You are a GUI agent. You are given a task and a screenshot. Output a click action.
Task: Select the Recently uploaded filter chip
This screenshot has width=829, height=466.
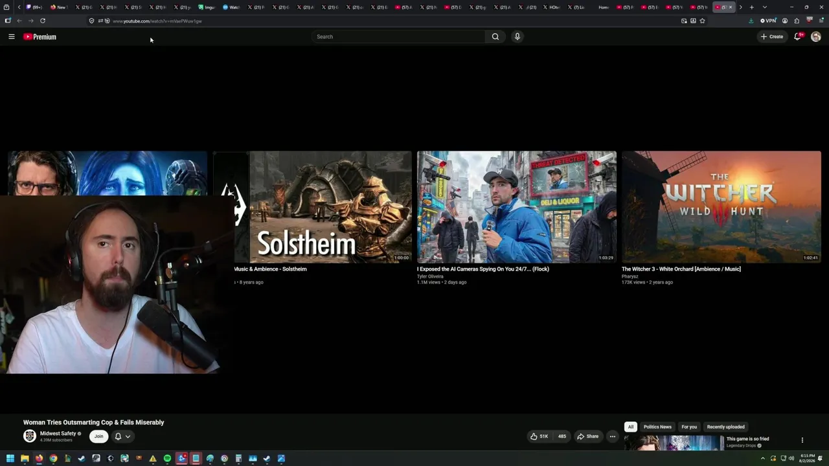(725, 427)
